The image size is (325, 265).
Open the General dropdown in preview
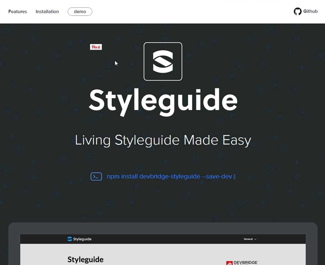click(x=250, y=239)
